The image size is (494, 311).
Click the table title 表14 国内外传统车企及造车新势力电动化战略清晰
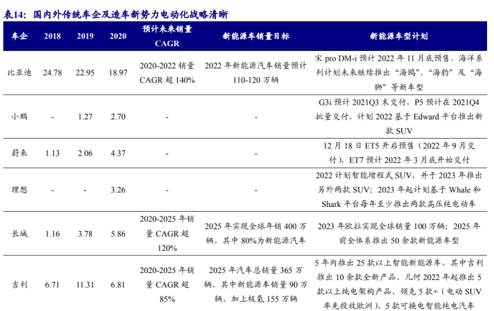point(115,14)
